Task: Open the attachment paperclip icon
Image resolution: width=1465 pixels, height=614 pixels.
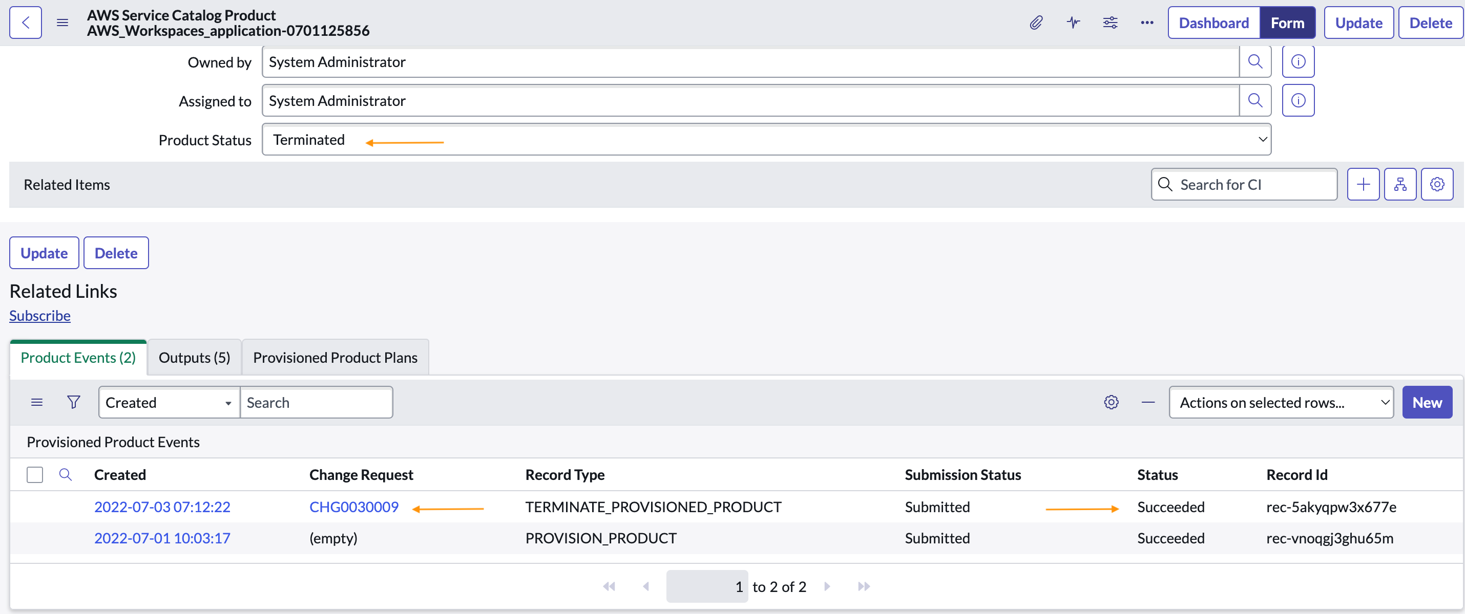Action: [1036, 22]
